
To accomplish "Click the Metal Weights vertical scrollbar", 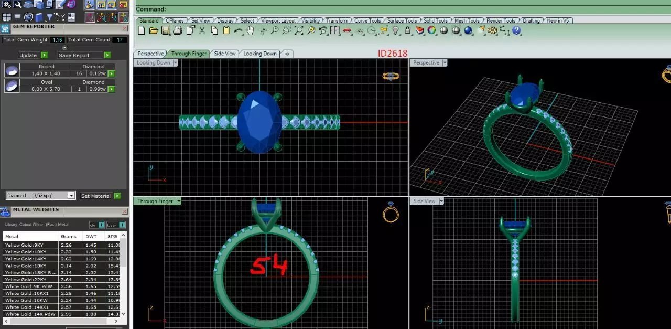I will (124, 274).
